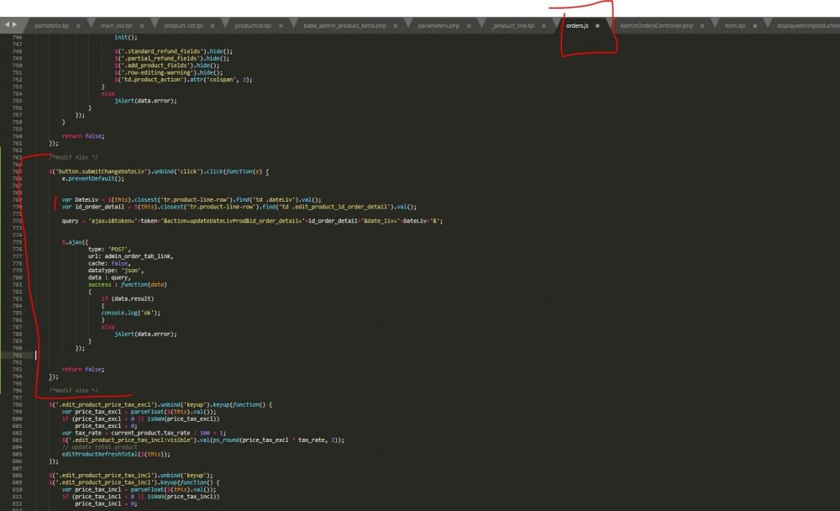Close the portofolio.tpl tab with its X

pyautogui.click(x=78, y=25)
